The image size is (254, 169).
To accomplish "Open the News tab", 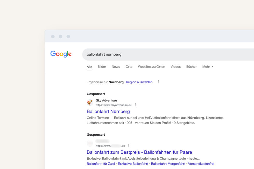I will click(116, 67).
